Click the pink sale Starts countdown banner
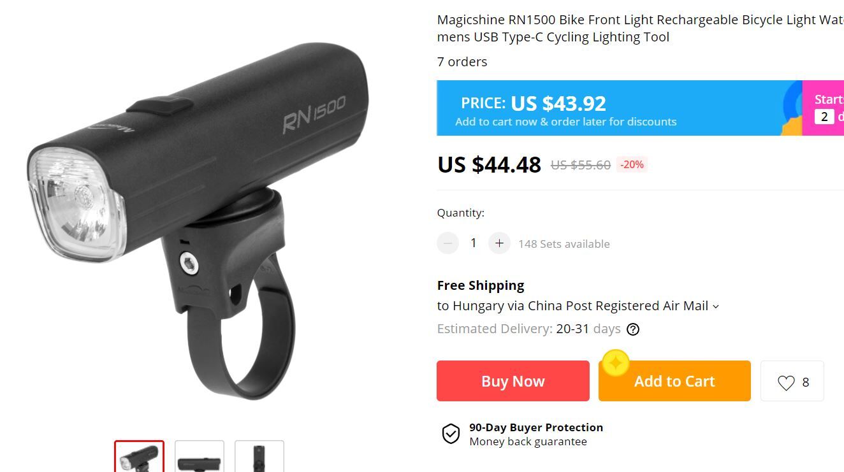 pos(823,108)
